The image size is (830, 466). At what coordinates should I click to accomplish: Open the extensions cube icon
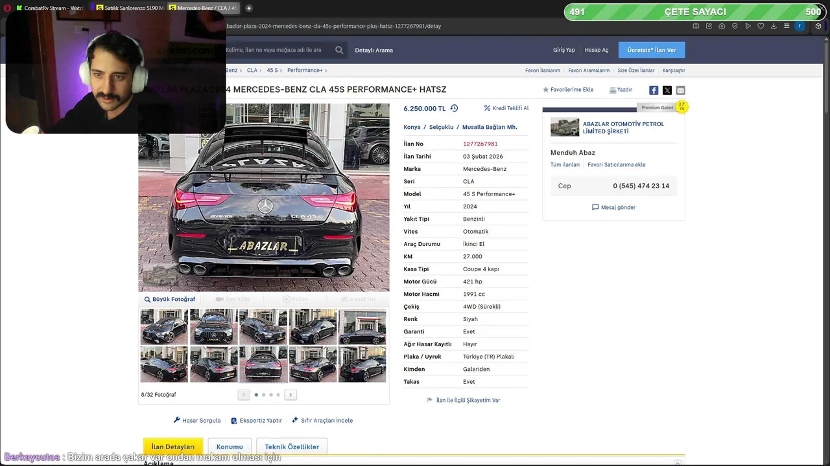tap(818, 26)
